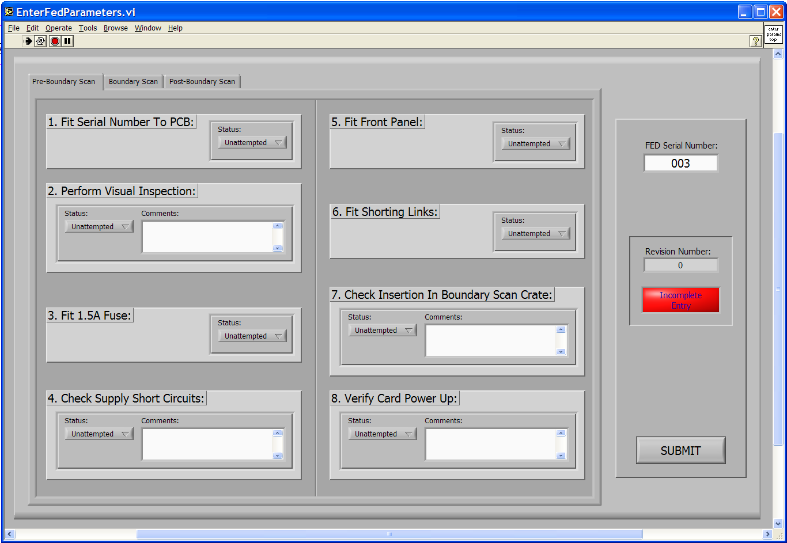Click the Comments scroll-down arrow for Visual Inspection

[278, 248]
